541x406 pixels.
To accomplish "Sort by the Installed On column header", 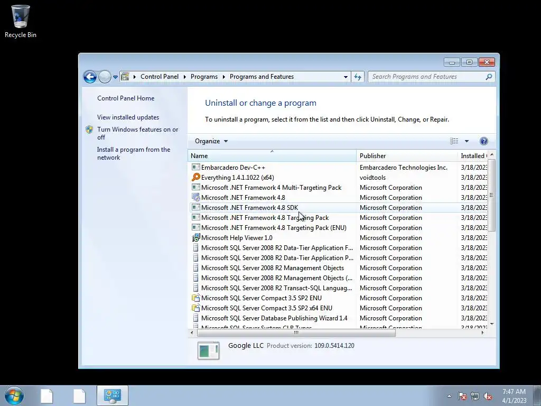I will point(473,156).
